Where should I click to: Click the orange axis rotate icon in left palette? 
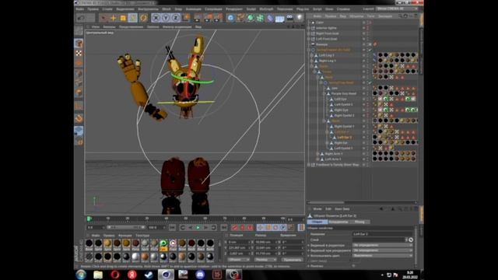click(79, 119)
